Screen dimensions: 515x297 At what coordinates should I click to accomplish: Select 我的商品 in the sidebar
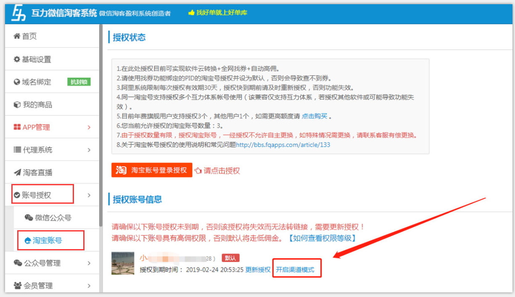tap(52, 105)
